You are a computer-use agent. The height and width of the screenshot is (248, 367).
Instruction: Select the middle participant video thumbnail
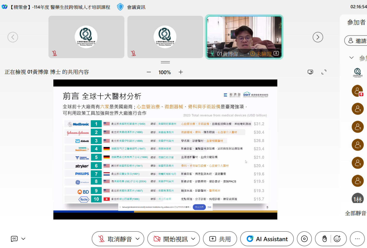click(x=165, y=37)
